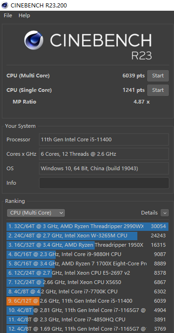174x333 pixels.
Task: Click the Cinebench sphere logo icon
Action: click(x=34, y=40)
